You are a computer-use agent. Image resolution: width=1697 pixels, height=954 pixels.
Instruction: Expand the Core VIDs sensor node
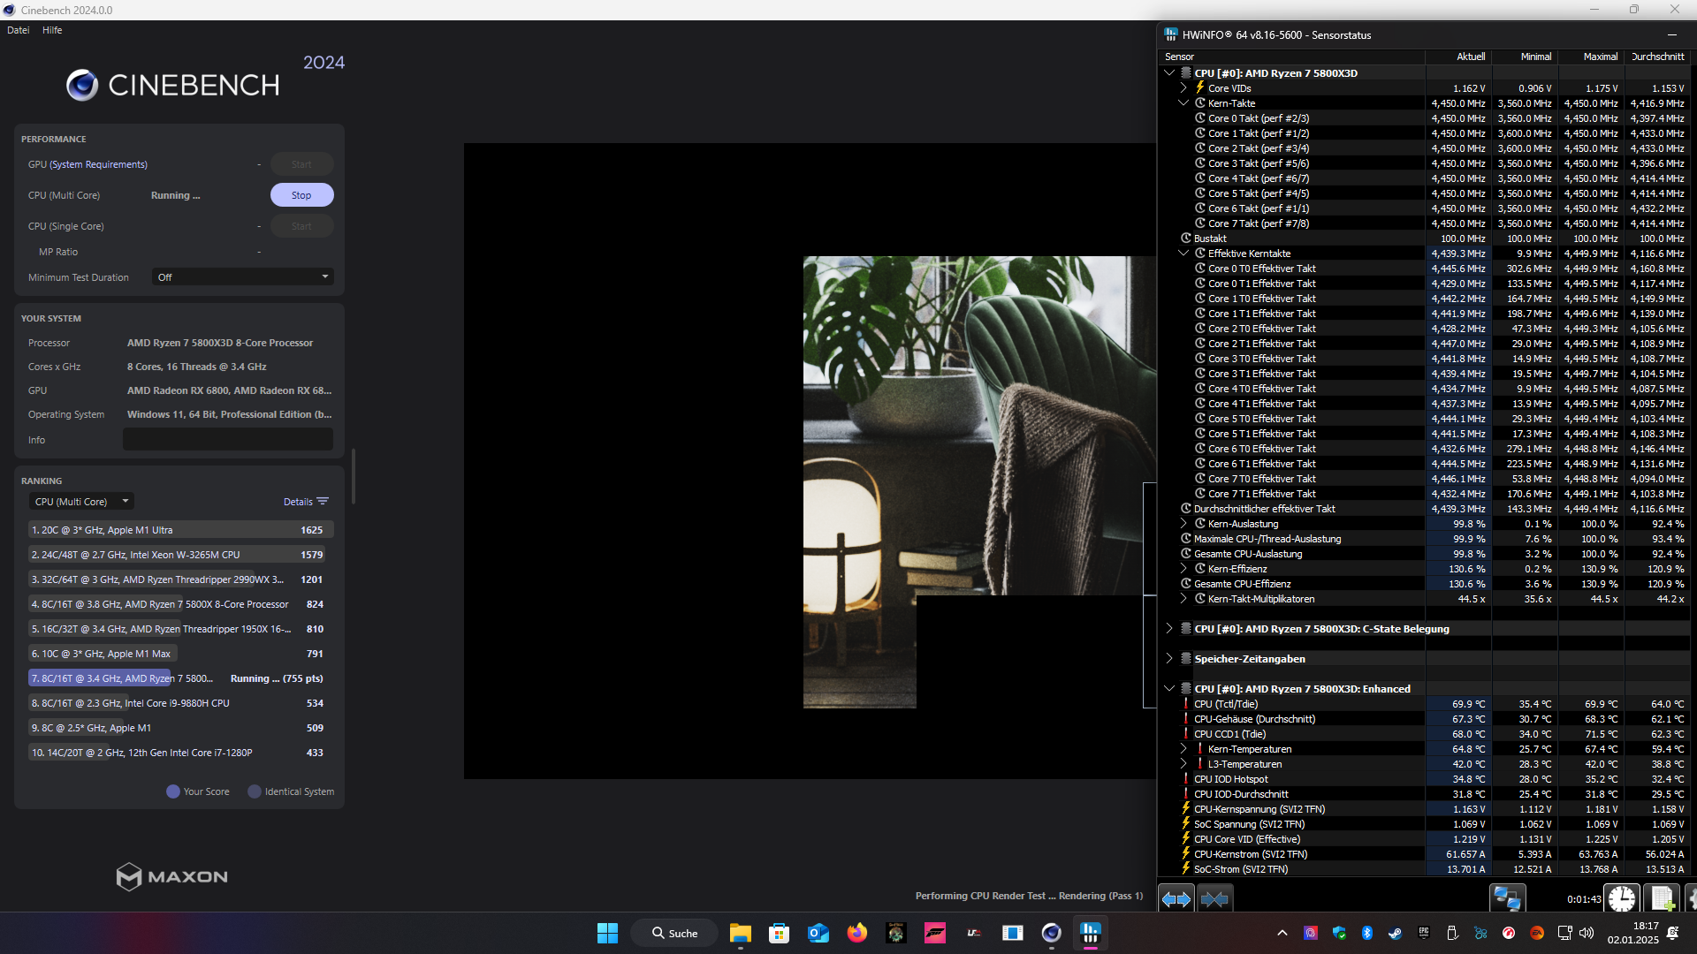[1183, 88]
